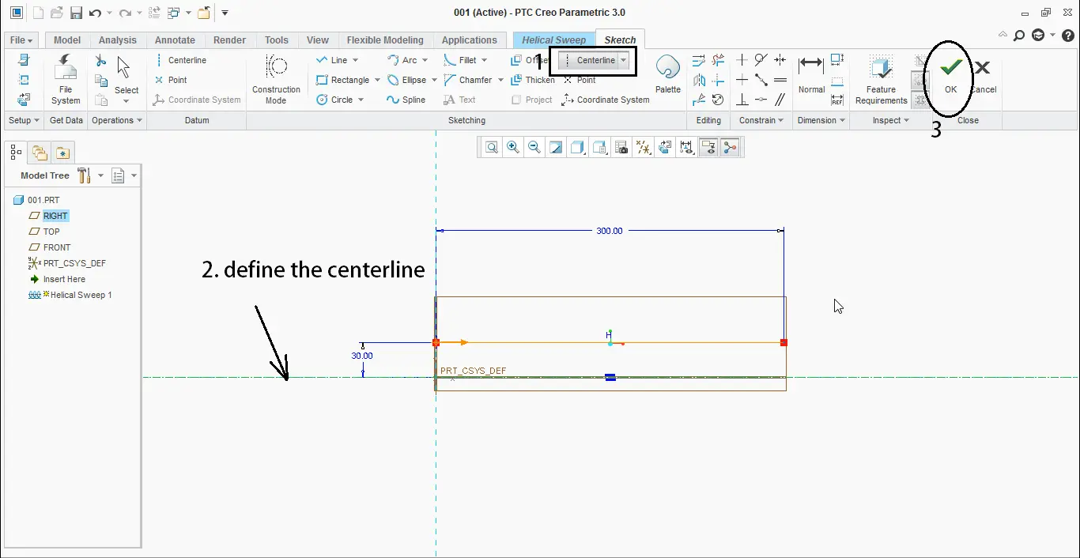Click the Normal dimension tool
This screenshot has width=1080, height=558.
[811, 74]
